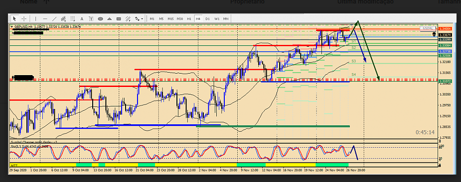Click the GBPUSD,H4 chart title text
The width and height of the screenshot is (461, 182).
pyautogui.click(x=23, y=27)
